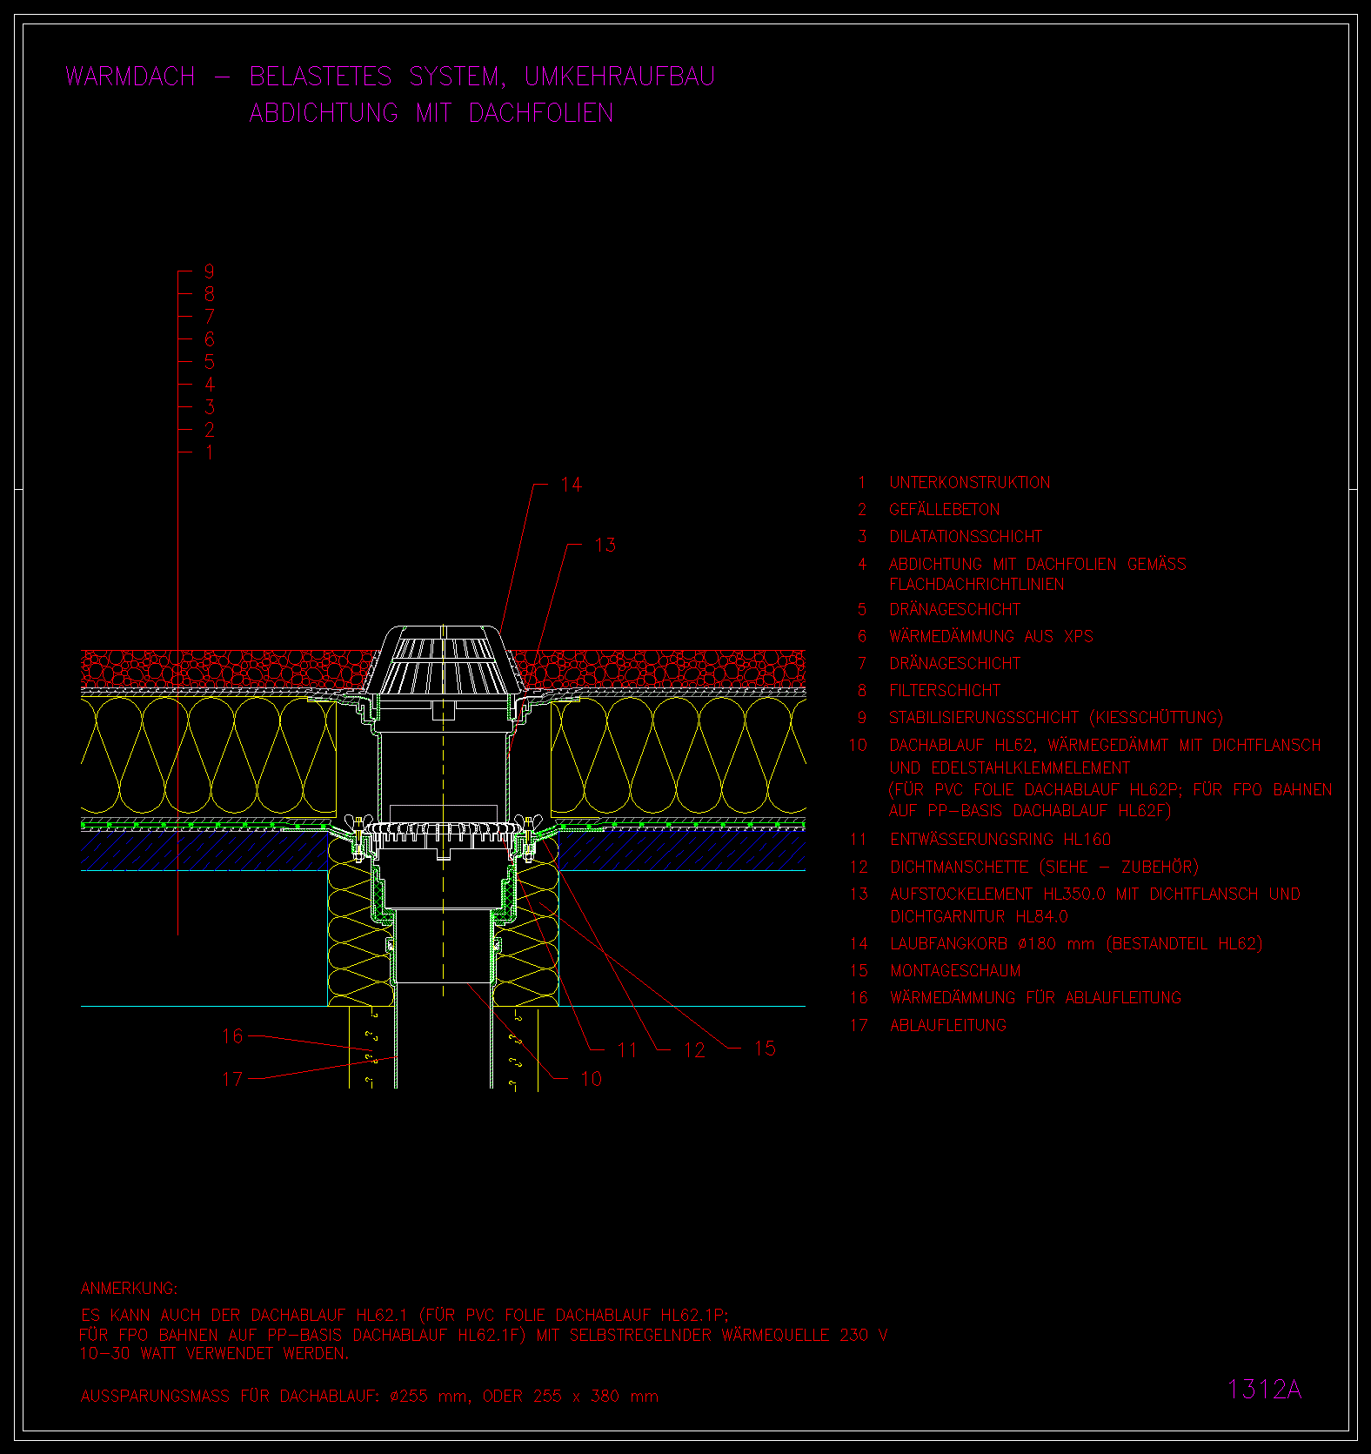This screenshot has height=1454, width=1371.
Task: Click legend line 'AUF PP-BASIS DACHABLAUF HL62F)'
Action: pos(1030,811)
